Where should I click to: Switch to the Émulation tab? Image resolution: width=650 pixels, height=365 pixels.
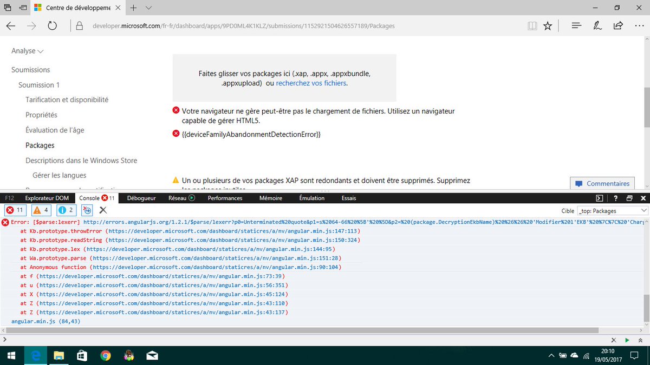(x=312, y=198)
